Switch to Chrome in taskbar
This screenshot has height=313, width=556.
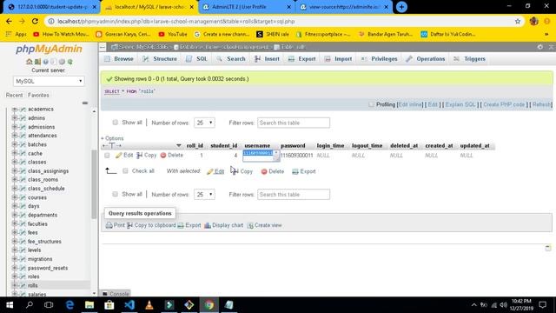point(209,305)
